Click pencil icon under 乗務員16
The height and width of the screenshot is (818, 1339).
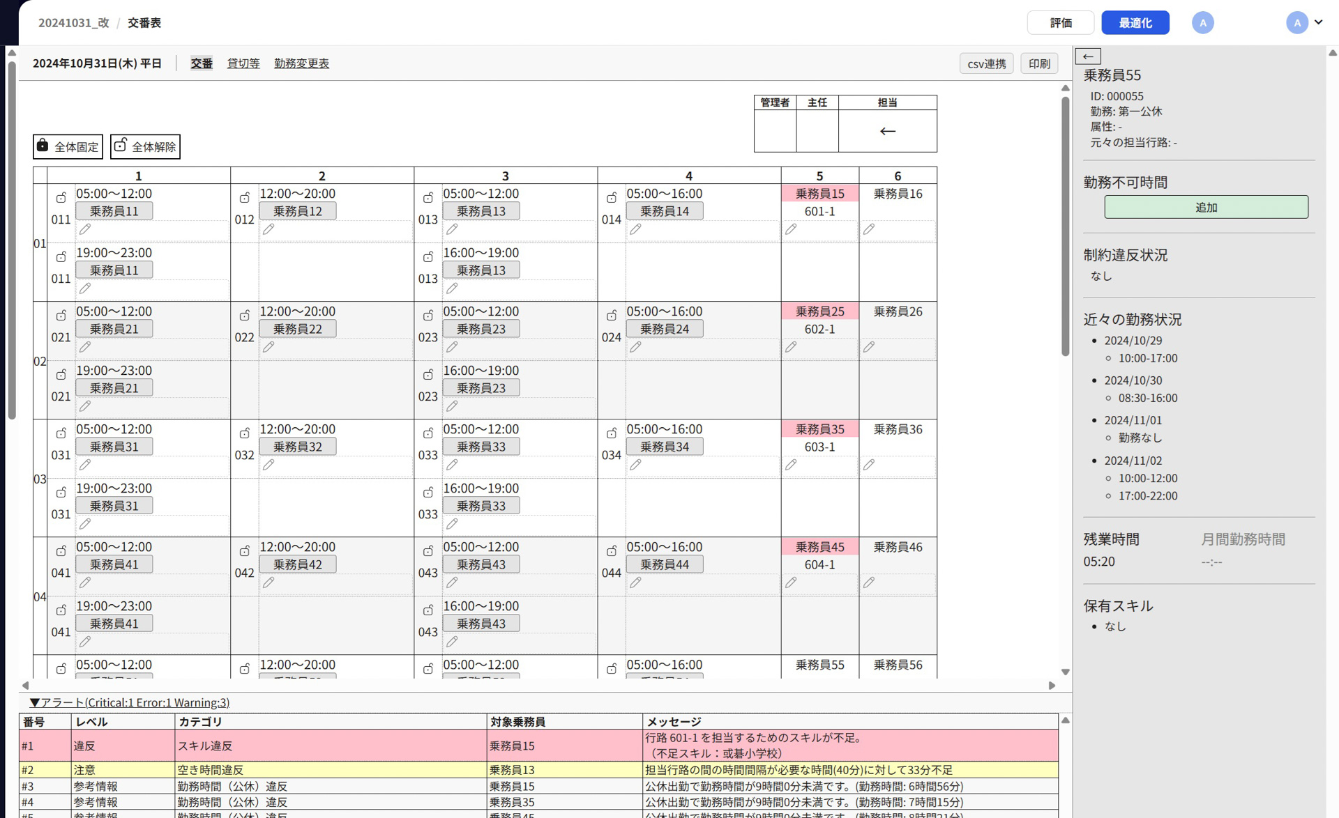coord(869,229)
